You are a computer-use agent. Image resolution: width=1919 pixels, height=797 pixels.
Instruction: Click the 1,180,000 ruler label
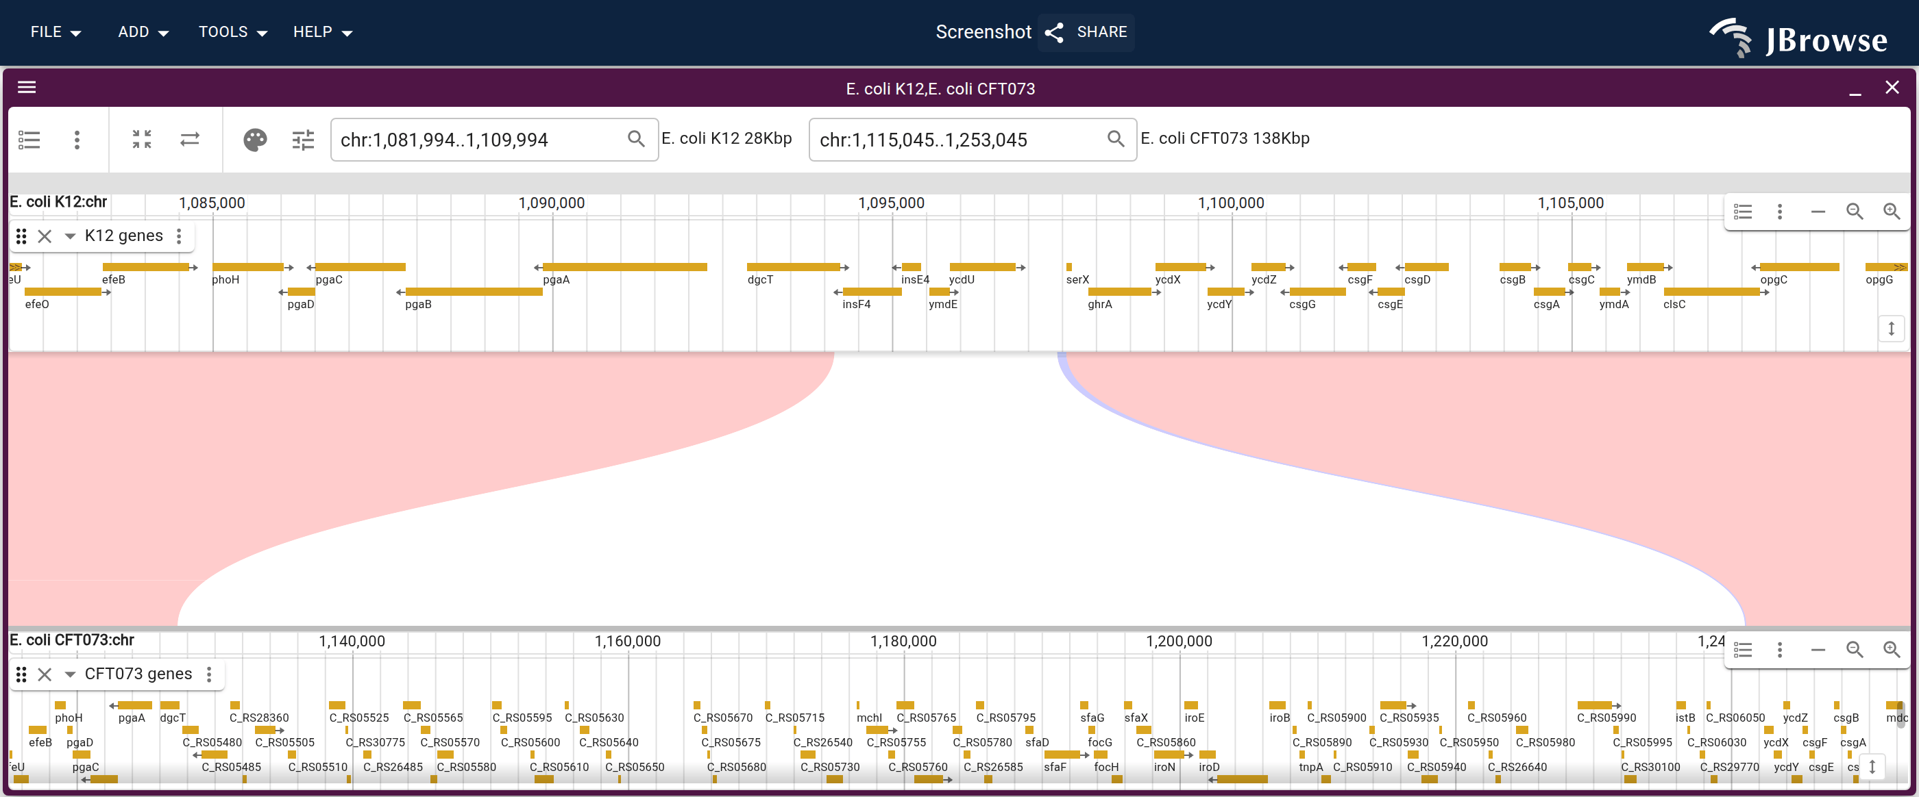tap(903, 642)
